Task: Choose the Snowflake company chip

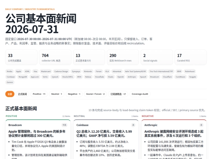Action: click(x=99, y=77)
